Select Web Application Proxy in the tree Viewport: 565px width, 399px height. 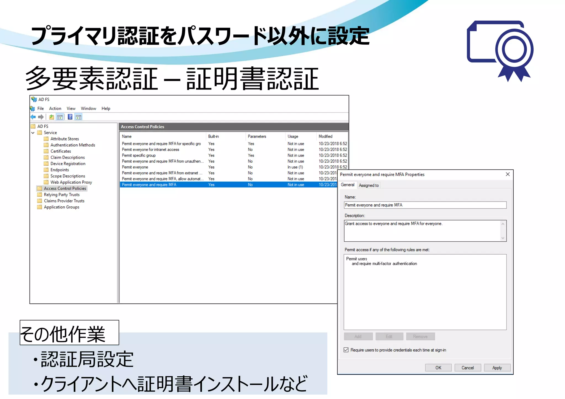tap(71, 182)
